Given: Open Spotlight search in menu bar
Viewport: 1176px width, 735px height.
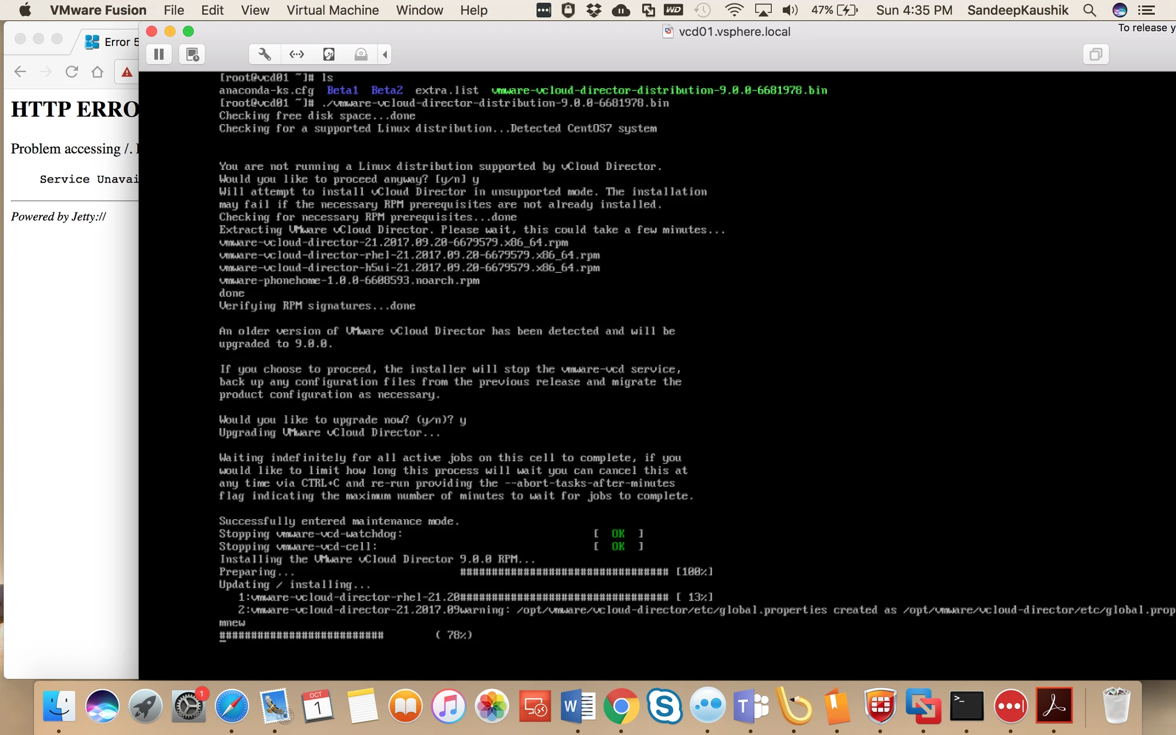Looking at the screenshot, I should [1089, 10].
